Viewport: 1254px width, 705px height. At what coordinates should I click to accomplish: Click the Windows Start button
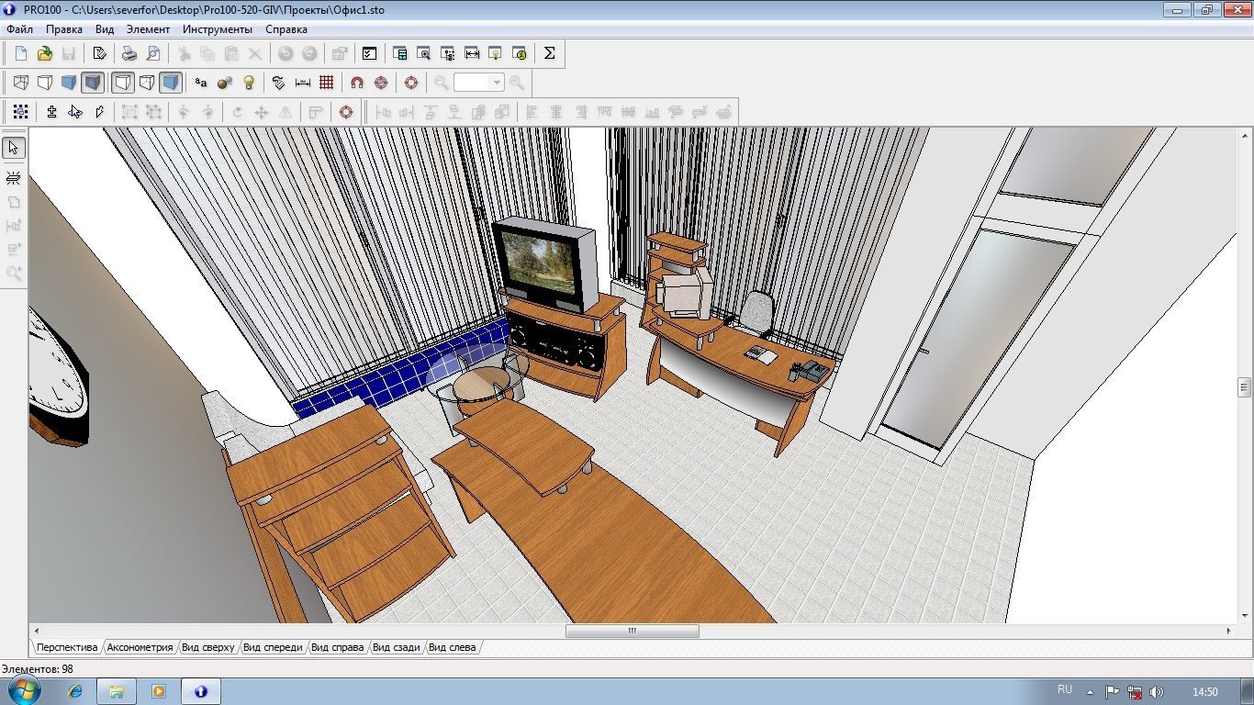pos(25,690)
